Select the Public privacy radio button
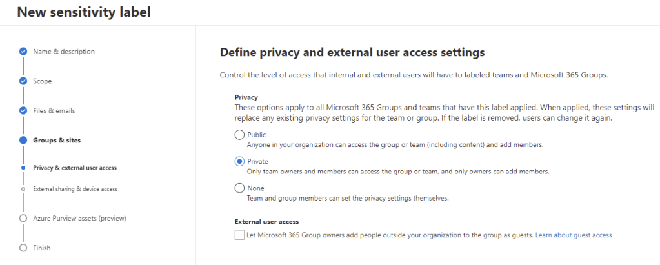Viewport: 660px width, 265px height. (x=239, y=135)
